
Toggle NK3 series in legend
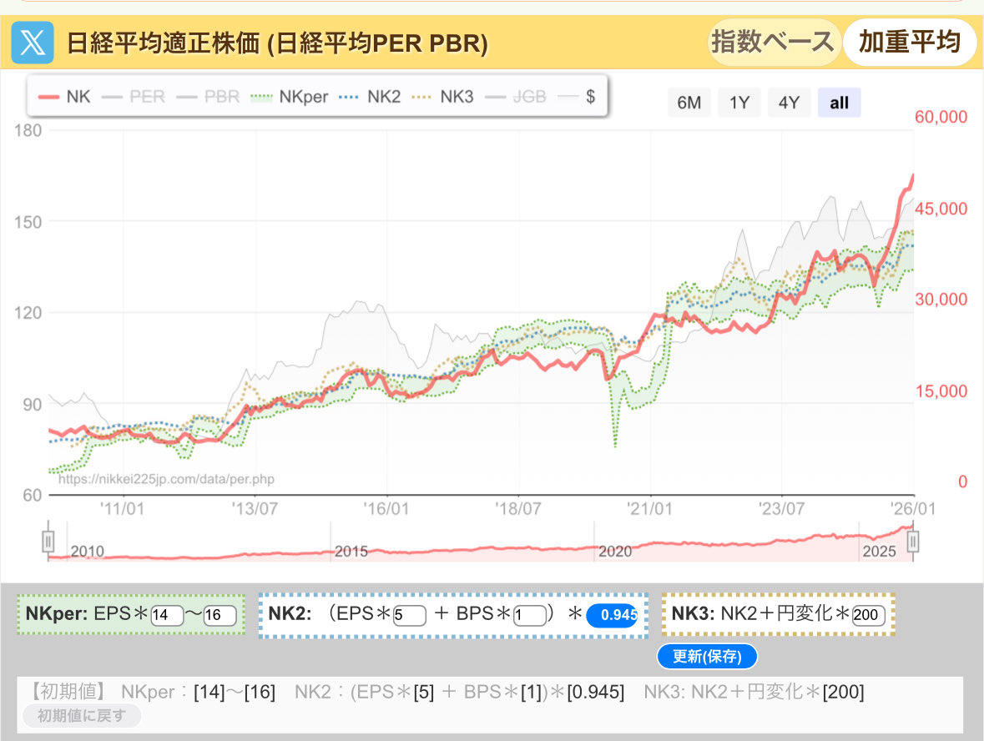tap(442, 97)
